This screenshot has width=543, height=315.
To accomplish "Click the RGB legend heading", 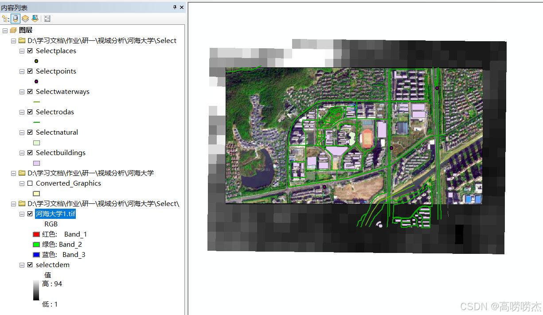I will 51,224.
